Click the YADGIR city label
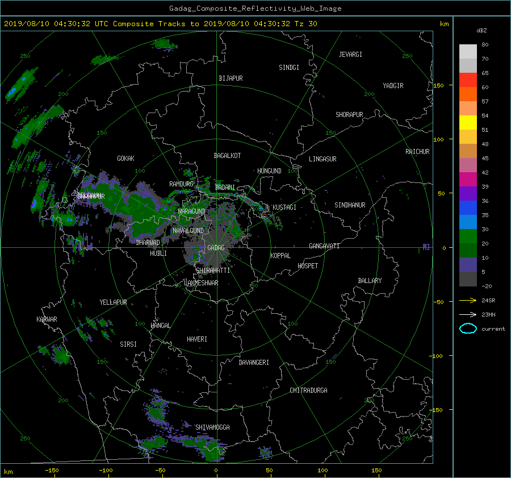Image resolution: width=511 pixels, height=478 pixels. point(393,86)
